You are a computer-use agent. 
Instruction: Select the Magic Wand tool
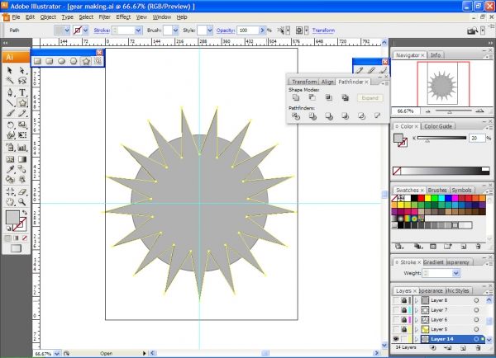click(x=10, y=81)
